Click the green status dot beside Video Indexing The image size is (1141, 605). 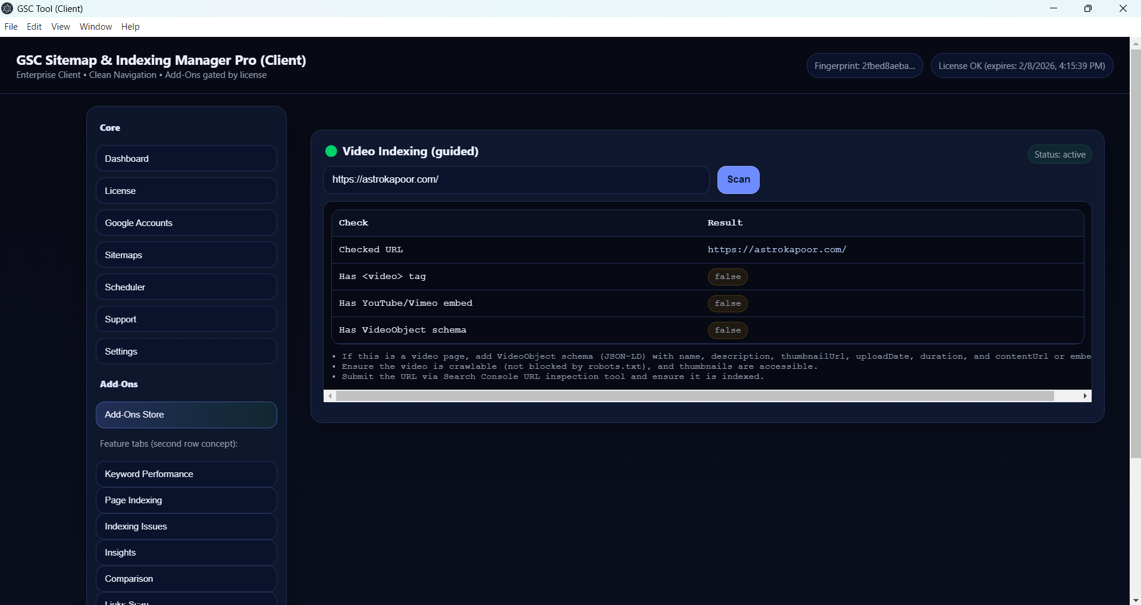point(331,151)
